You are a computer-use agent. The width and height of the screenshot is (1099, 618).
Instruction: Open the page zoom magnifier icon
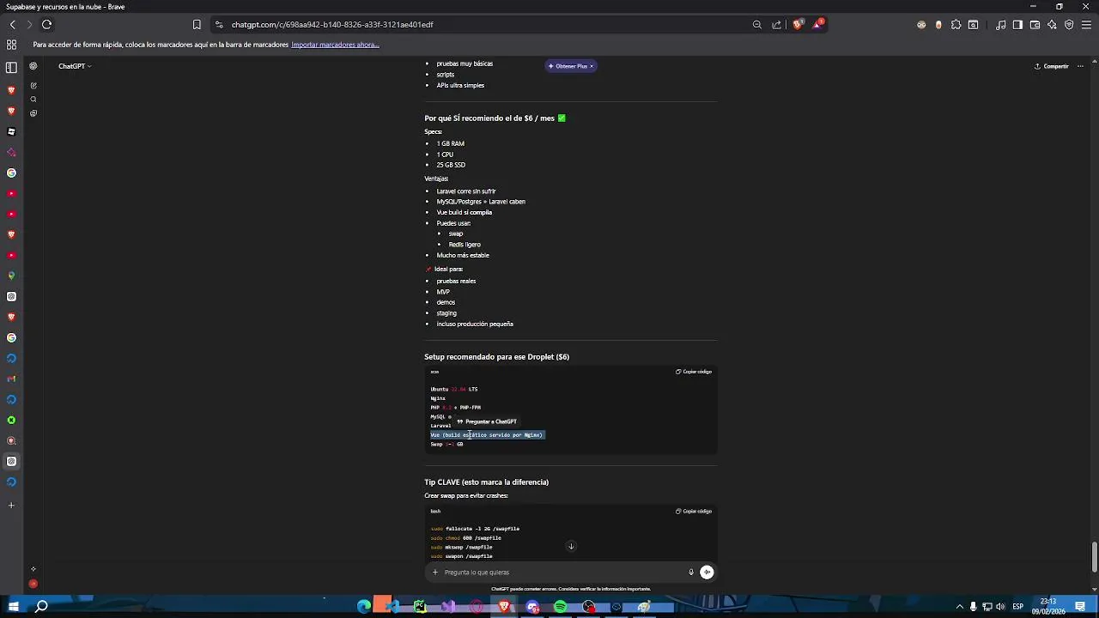pos(757,25)
